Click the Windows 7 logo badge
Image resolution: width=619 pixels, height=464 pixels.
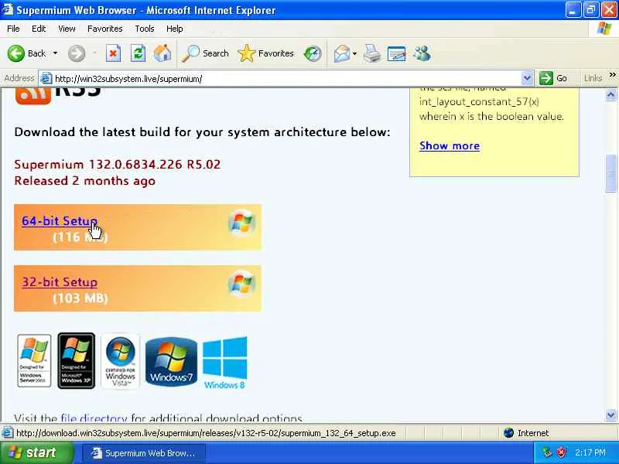pyautogui.click(x=171, y=361)
